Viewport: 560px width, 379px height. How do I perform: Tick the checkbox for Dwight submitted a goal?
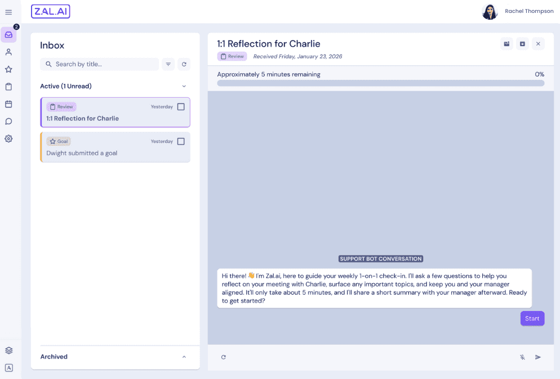[181, 141]
